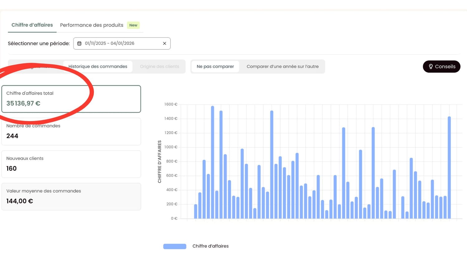Open the Conseils tips button
The width and height of the screenshot is (467, 263).
pyautogui.click(x=441, y=67)
